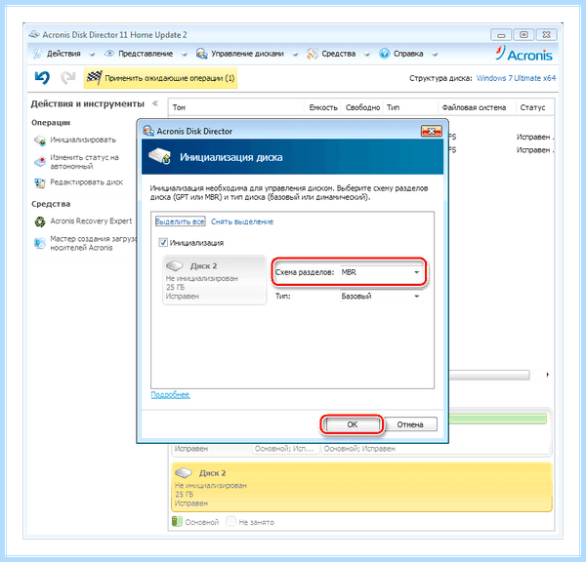This screenshot has width=586, height=562.
Task: Close the disk initialization dialog
Action: pos(432,131)
